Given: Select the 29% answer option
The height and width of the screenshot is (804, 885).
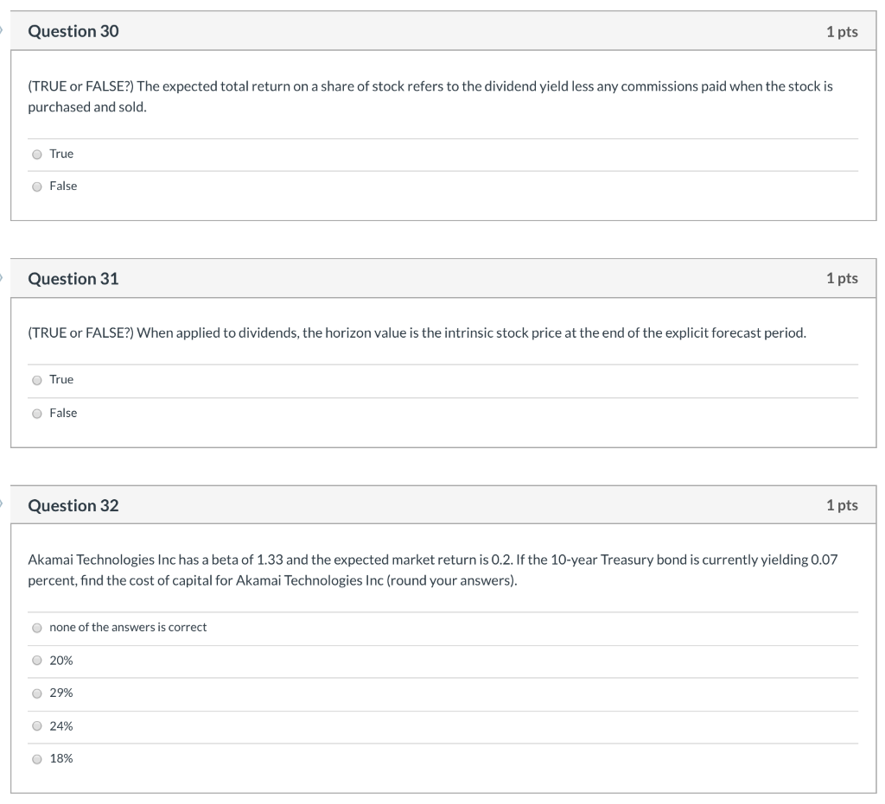Looking at the screenshot, I should coord(37,693).
